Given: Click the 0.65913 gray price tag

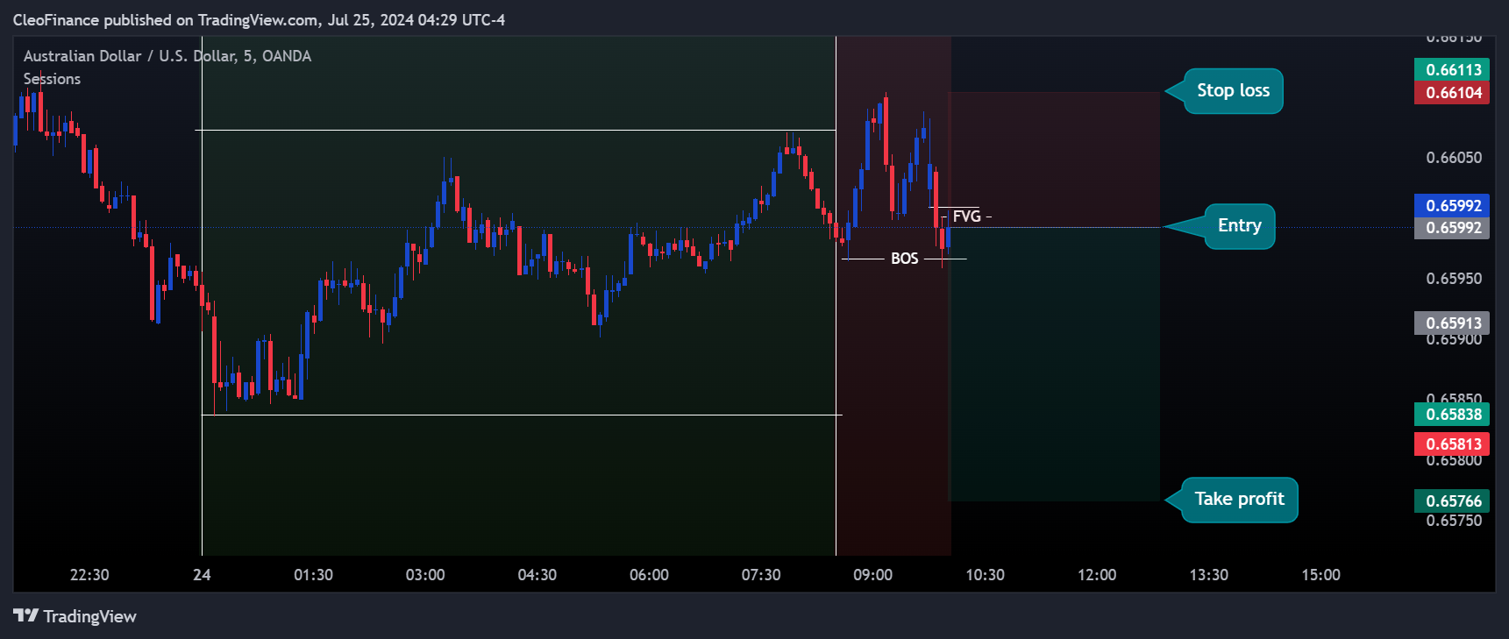Looking at the screenshot, I should pos(1452,323).
